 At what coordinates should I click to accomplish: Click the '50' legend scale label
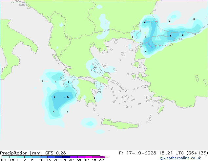coord(101,160)
